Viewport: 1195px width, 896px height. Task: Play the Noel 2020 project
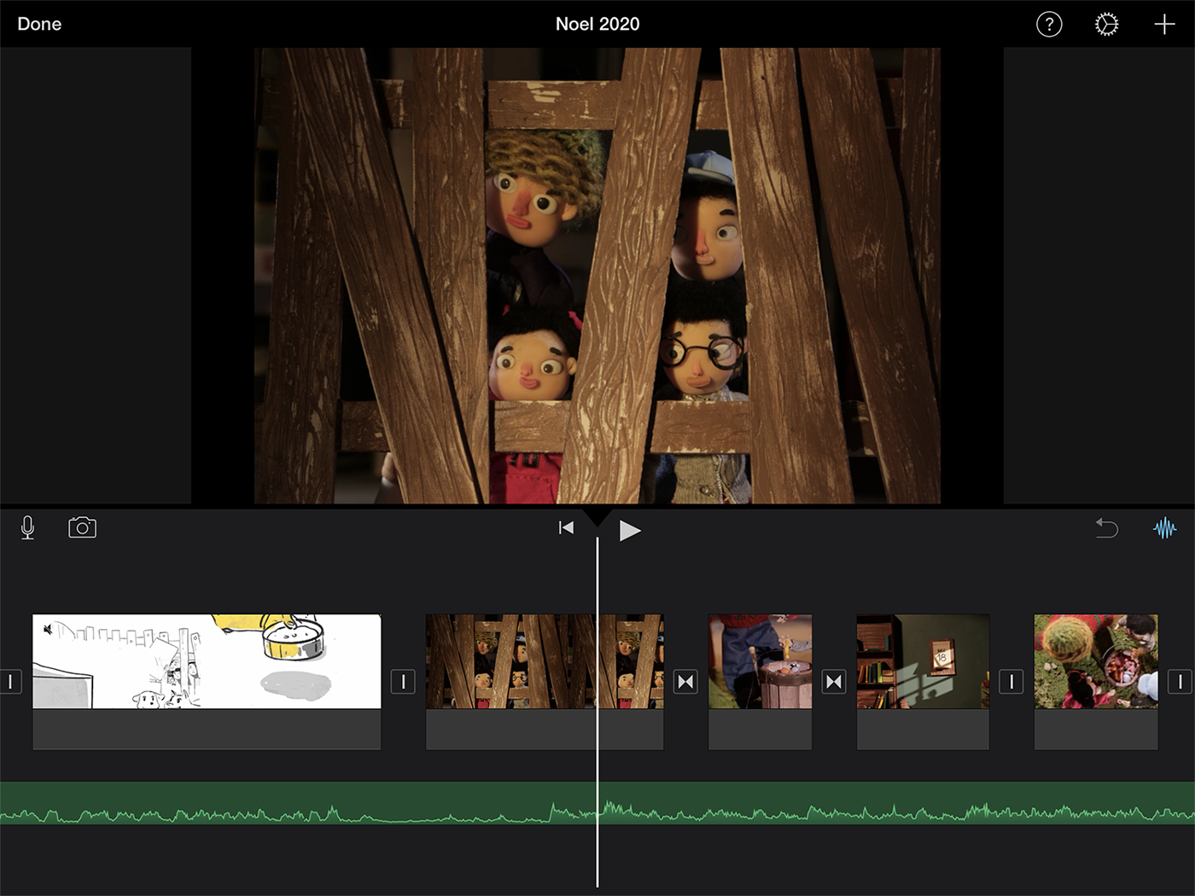point(630,530)
